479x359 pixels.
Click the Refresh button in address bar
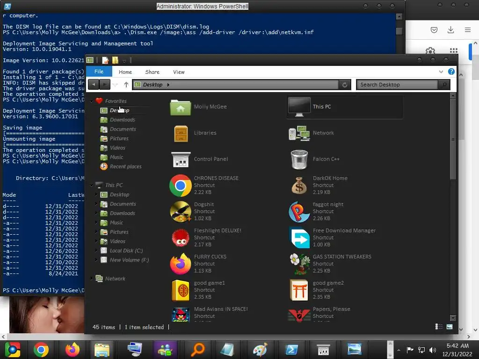345,85
